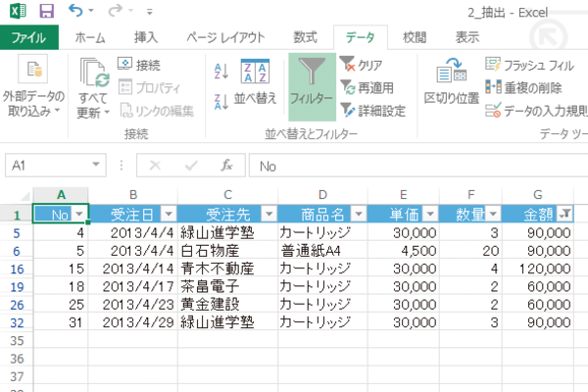Screen dimensions: 588x392
Task: Click 再適用 to reapply filter
Action: [367, 87]
